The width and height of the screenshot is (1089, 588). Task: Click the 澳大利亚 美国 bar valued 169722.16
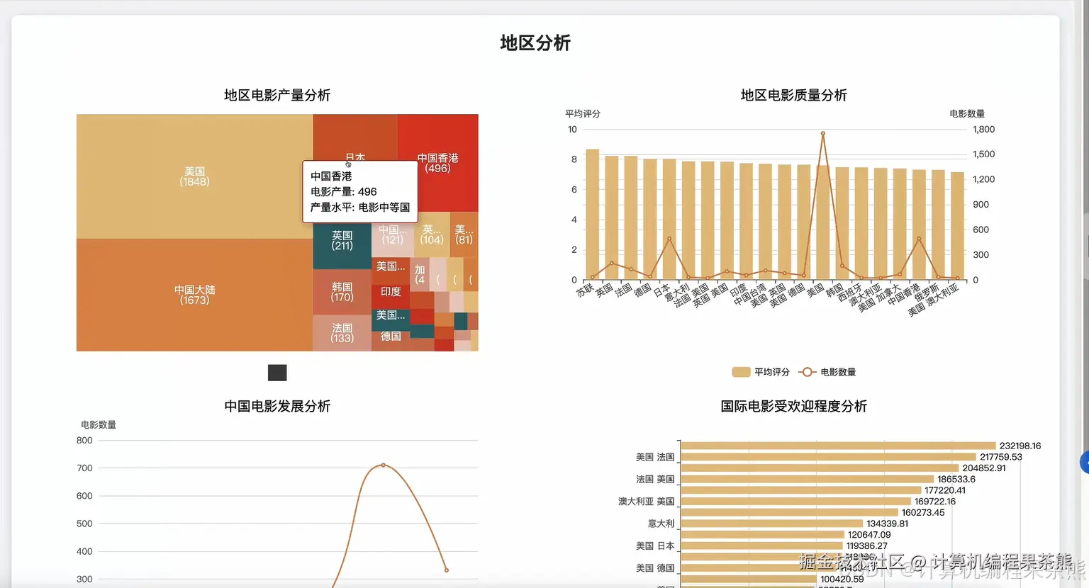(795, 501)
